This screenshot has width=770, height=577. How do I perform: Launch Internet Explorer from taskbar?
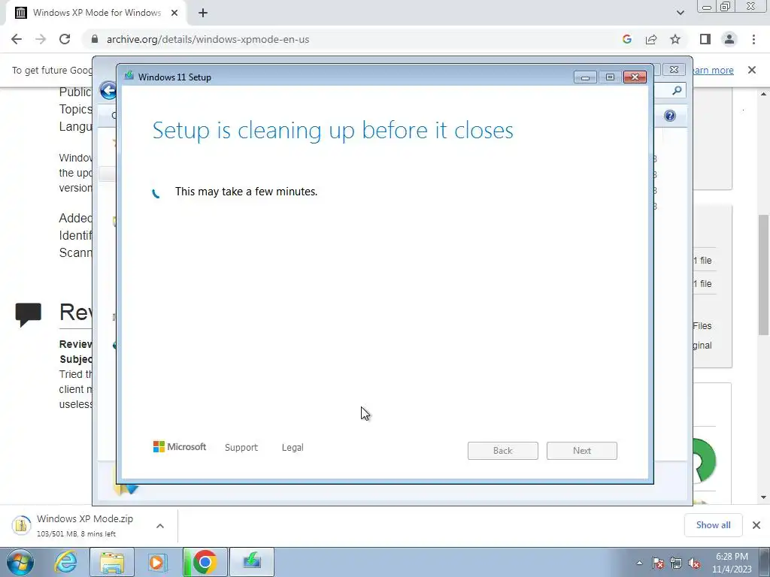point(66,562)
